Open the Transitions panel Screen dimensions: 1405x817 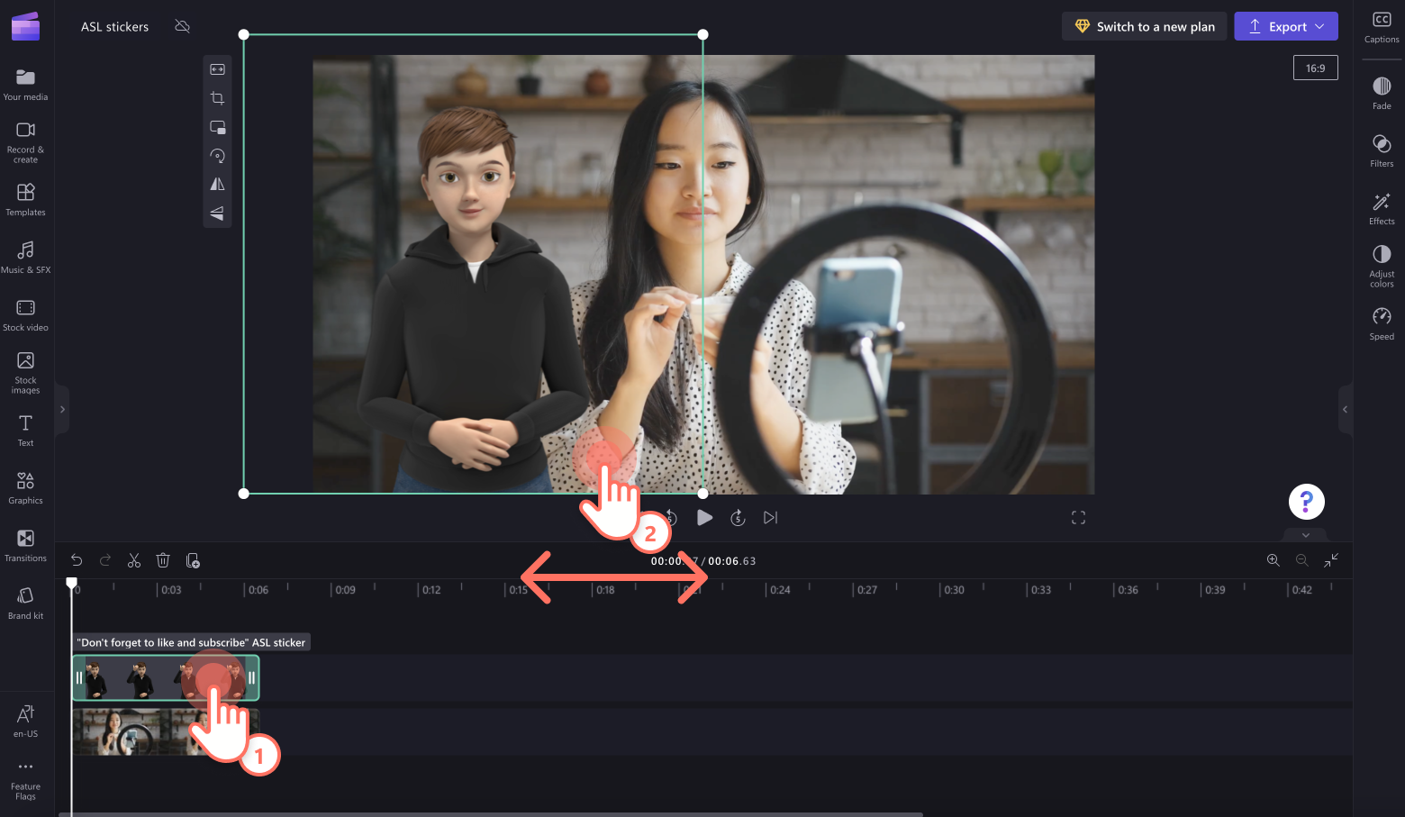pos(25,546)
